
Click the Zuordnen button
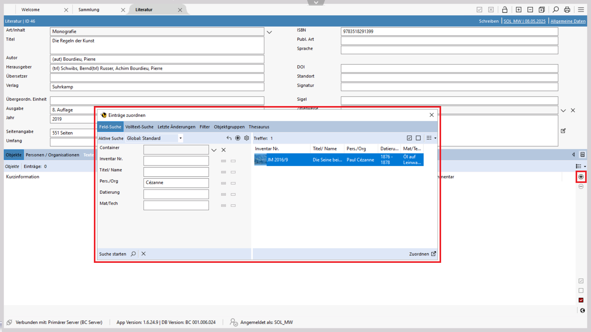click(x=422, y=254)
